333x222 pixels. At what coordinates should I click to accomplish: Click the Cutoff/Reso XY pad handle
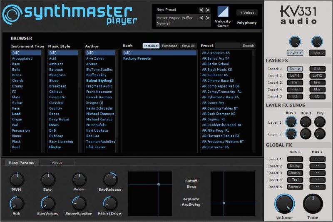[159, 184]
